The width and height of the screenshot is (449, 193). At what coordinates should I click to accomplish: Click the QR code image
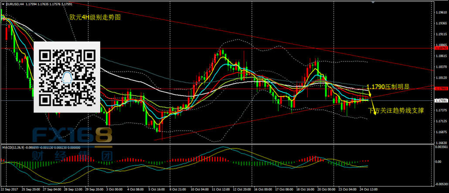pyautogui.click(x=67, y=77)
